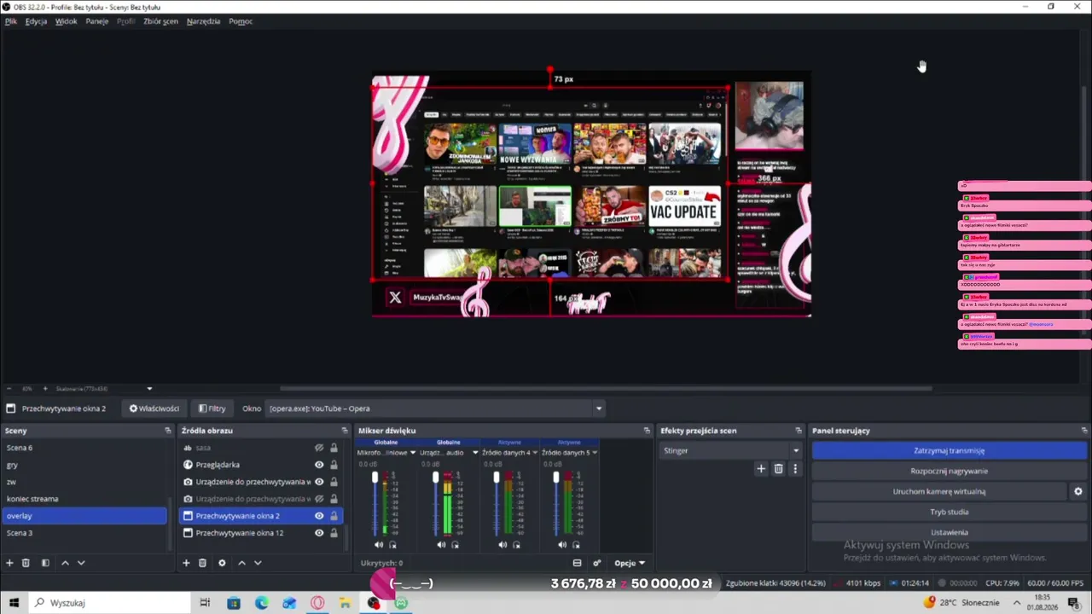Open Opcje dropdown in audio mixer
This screenshot has height=614, width=1092.
630,563
